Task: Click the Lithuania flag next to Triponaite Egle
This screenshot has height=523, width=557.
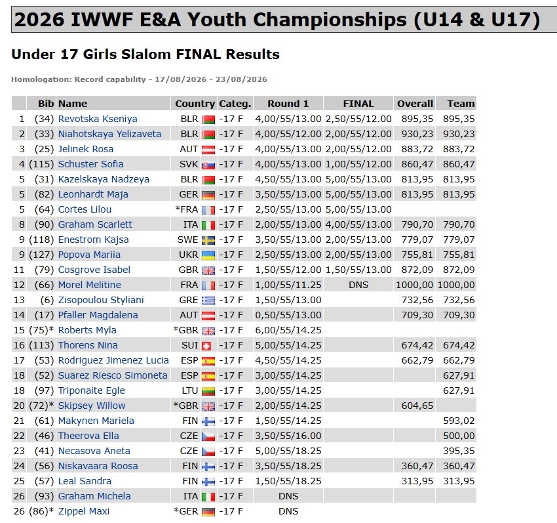Action: [x=208, y=391]
